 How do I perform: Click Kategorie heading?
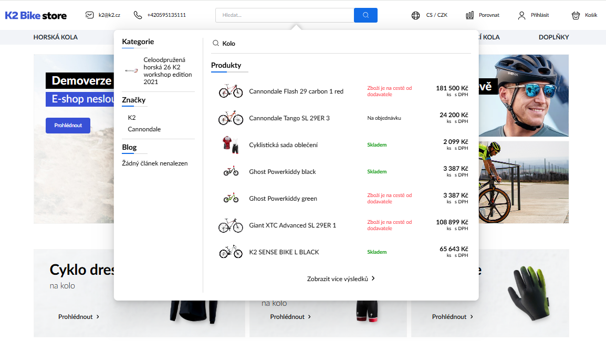138,42
